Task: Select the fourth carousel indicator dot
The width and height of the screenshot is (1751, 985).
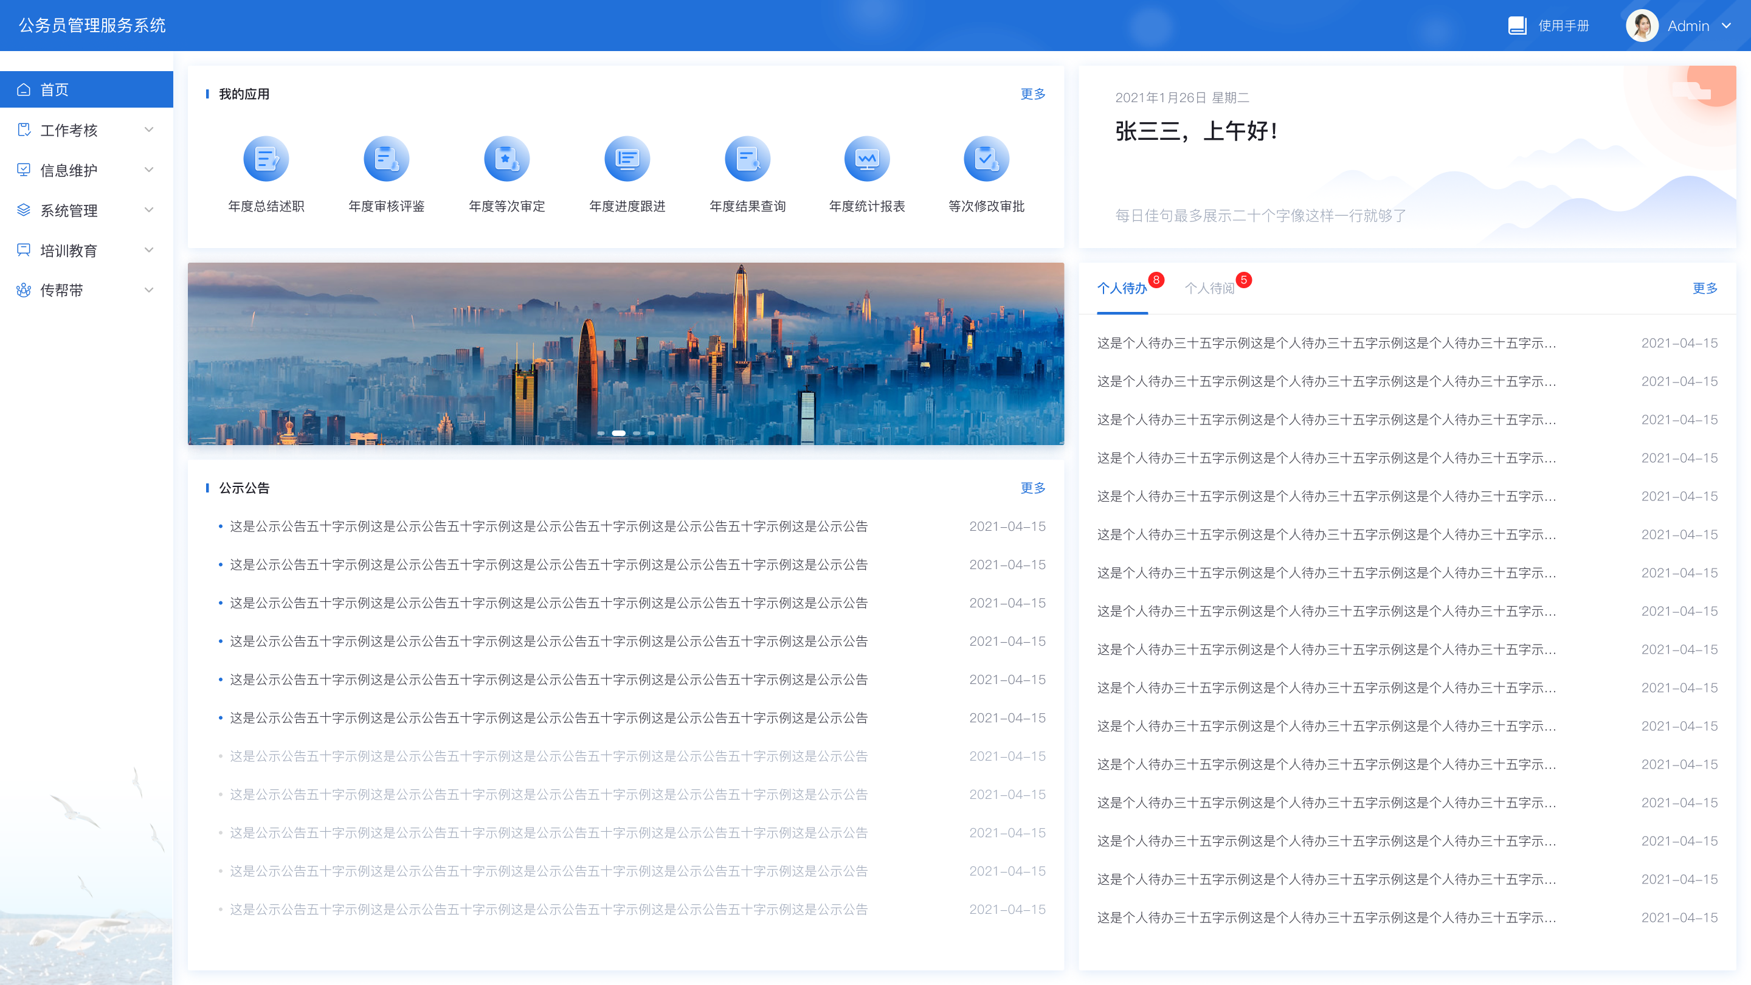Action: 651,433
